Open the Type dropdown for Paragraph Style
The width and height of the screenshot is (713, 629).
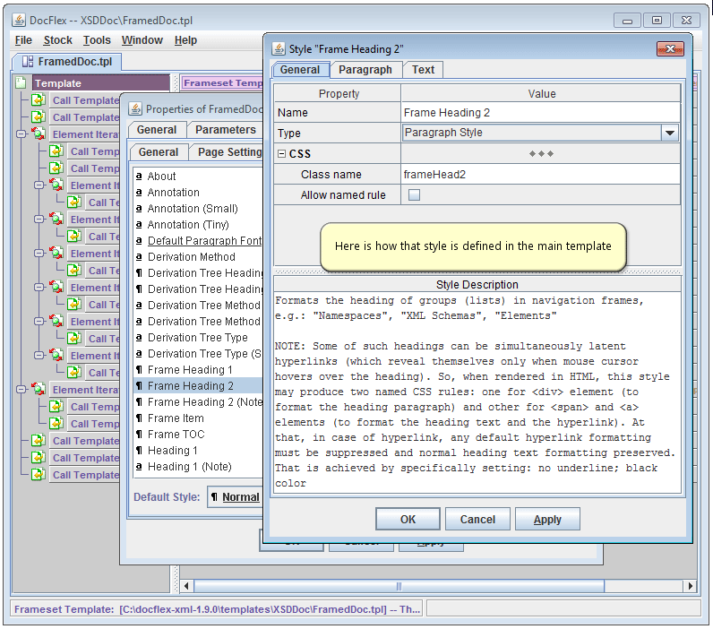669,133
